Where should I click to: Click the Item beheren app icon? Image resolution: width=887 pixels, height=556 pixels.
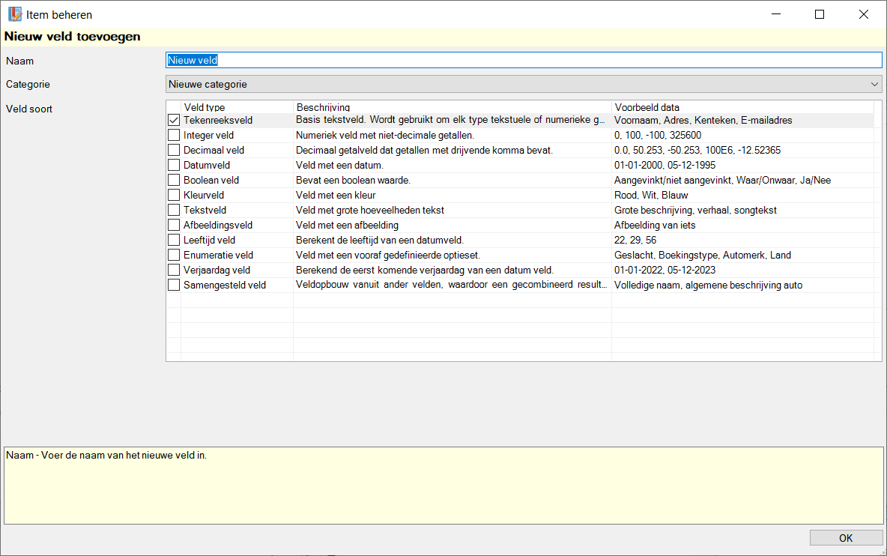(x=14, y=14)
